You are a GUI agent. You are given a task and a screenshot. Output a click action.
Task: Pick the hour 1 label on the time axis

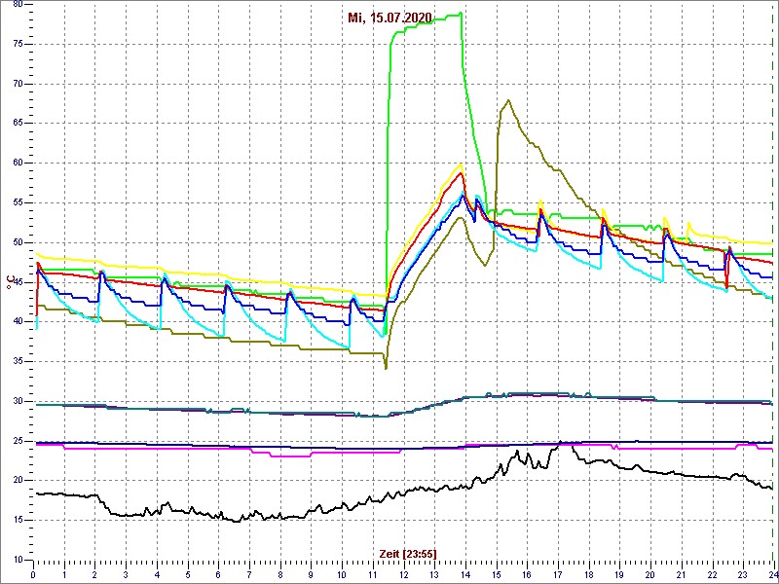pos(64,575)
